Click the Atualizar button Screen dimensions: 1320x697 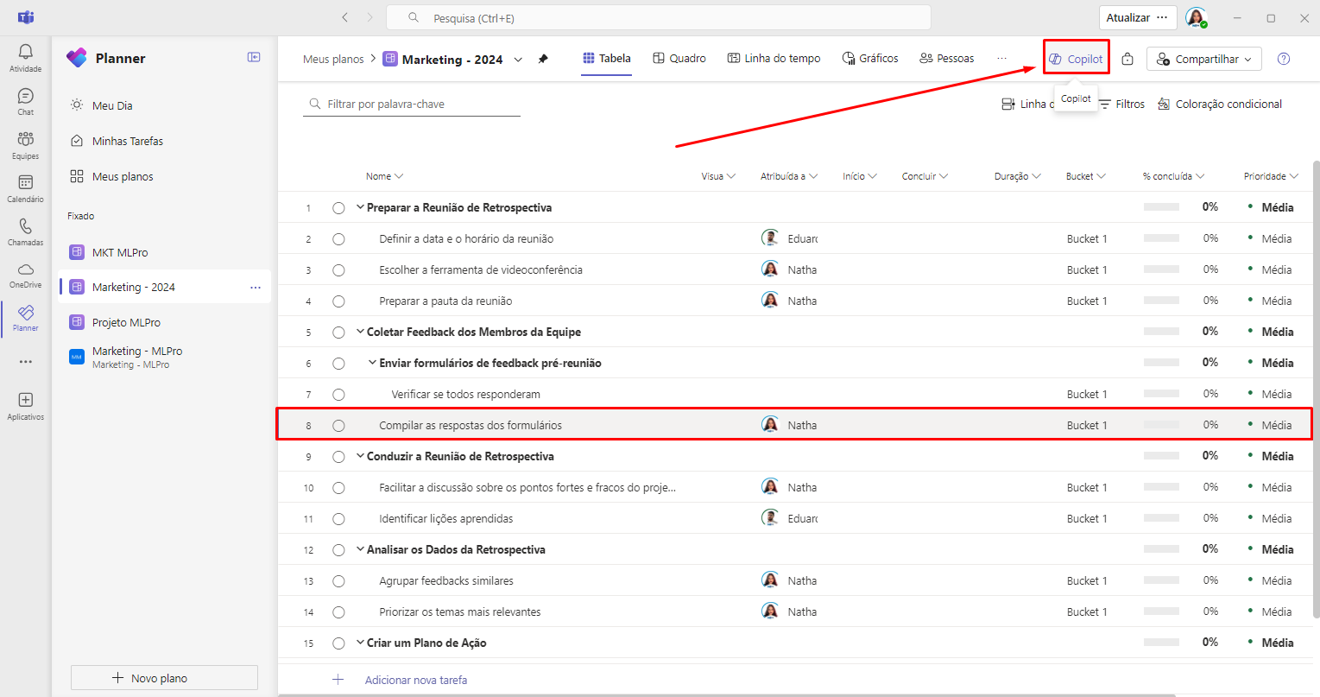tap(1127, 17)
